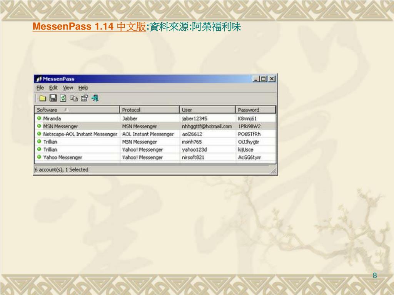Image resolution: width=394 pixels, height=295 pixels.
Task: Close the MessenPass window
Action: click(272, 79)
